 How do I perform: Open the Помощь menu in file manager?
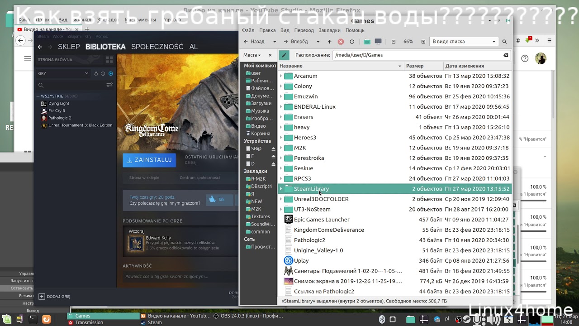click(x=355, y=30)
